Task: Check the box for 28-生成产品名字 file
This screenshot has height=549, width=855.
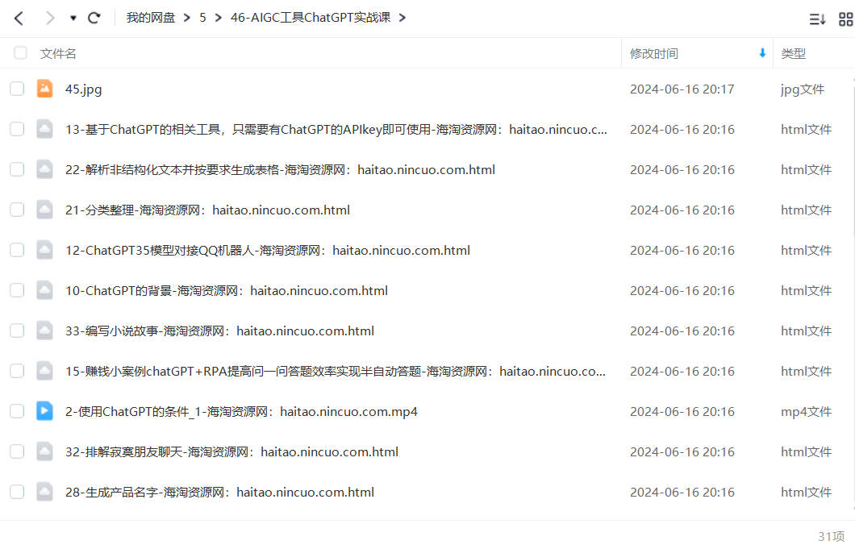Action: [17, 493]
